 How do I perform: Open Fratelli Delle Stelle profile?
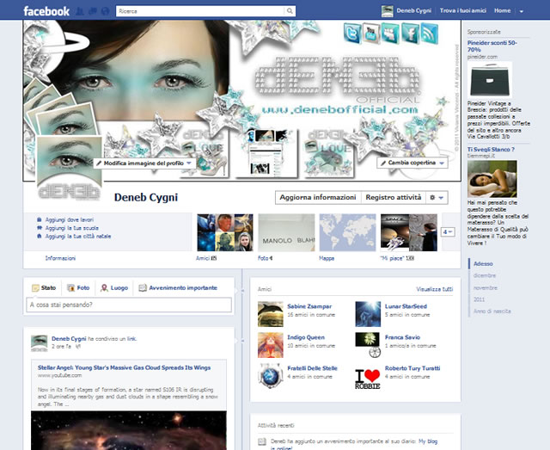pos(312,368)
